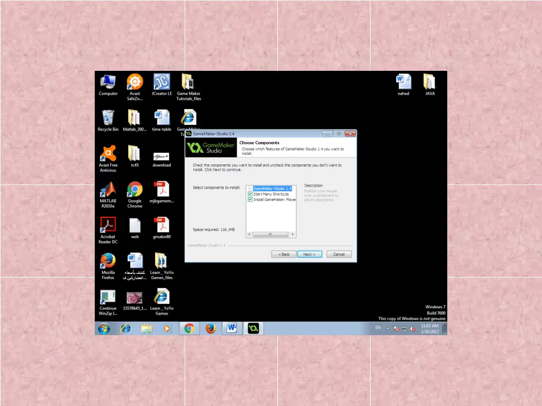
Task: Click the EN language indicator in taskbar
Action: [378, 328]
